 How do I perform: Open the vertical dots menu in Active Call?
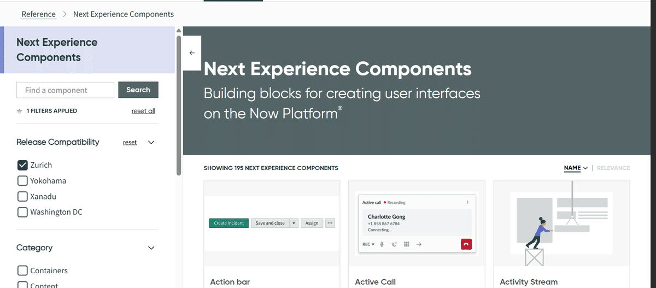[468, 202]
